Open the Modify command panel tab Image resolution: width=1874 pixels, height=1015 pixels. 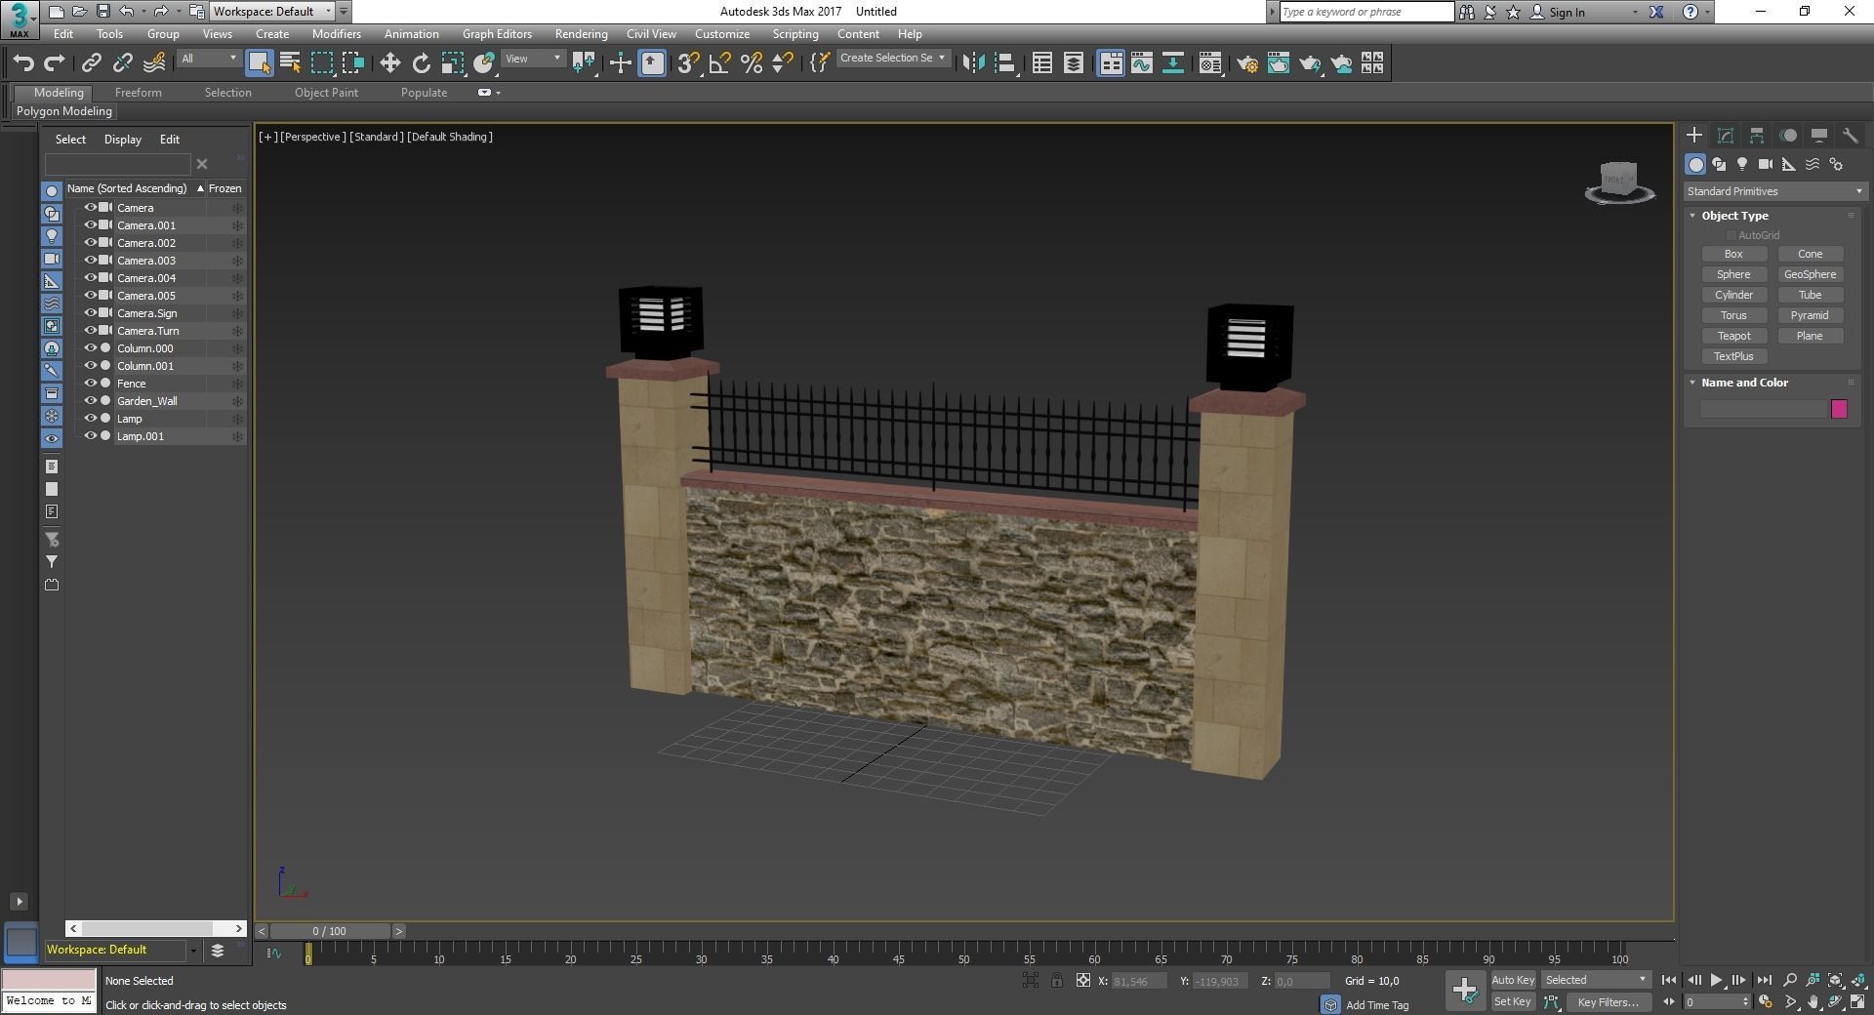click(1726, 136)
